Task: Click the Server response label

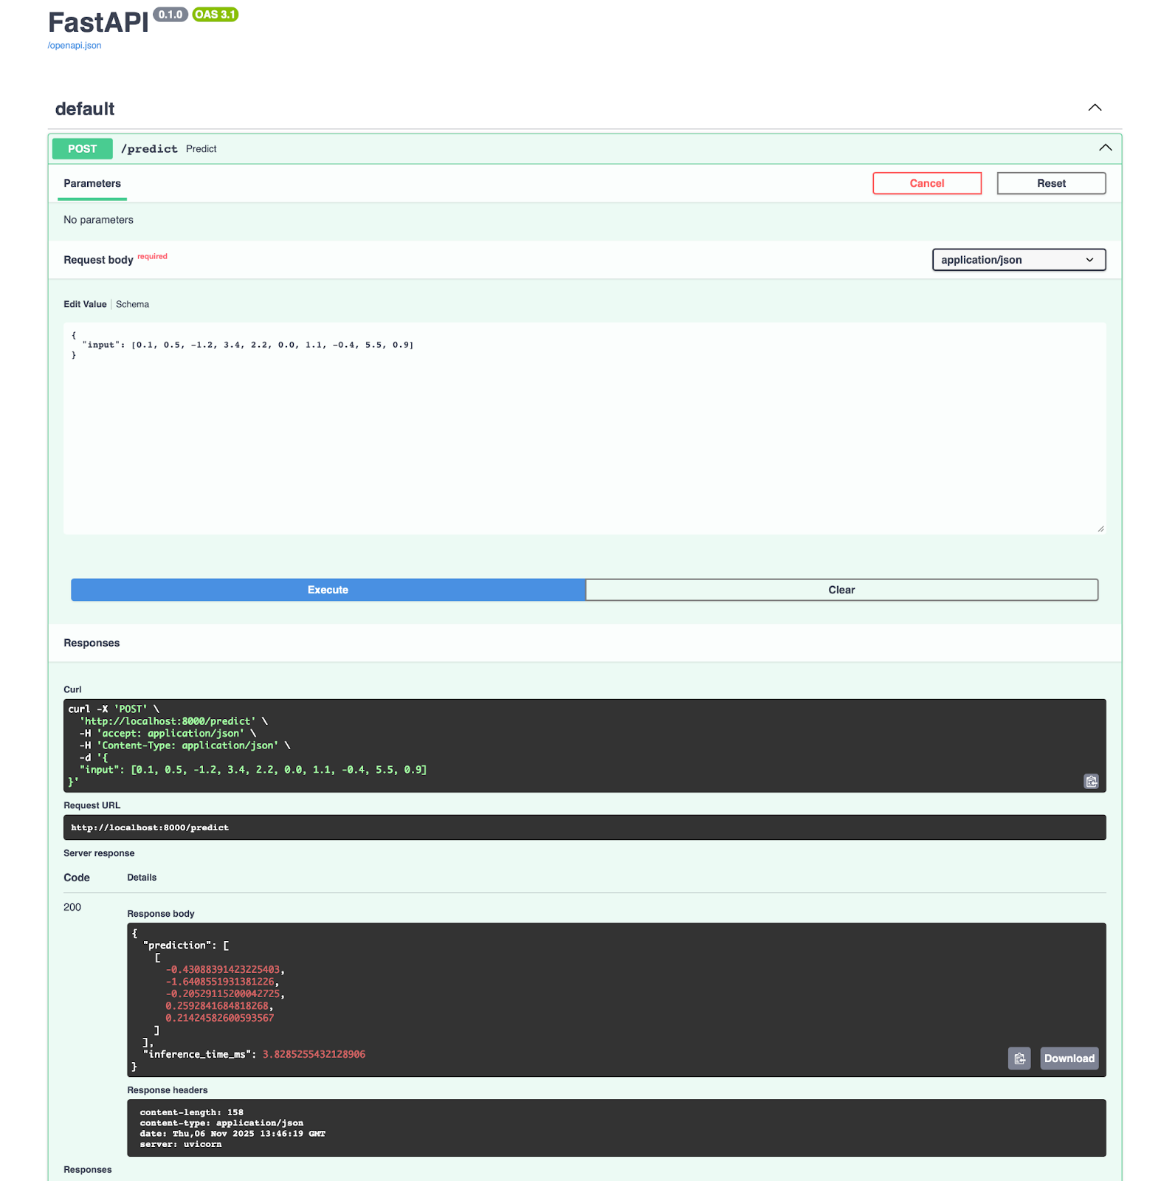Action: click(99, 853)
